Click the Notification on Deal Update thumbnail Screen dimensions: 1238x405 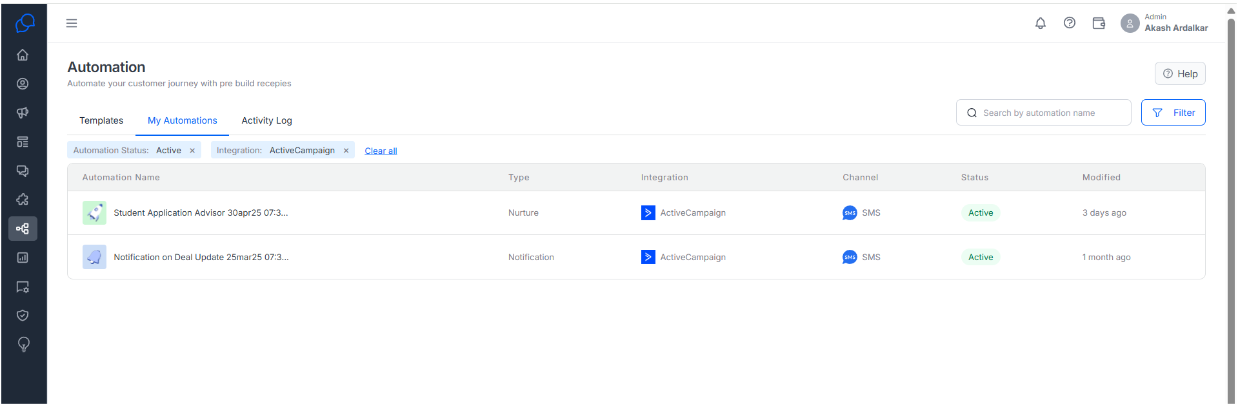tap(94, 257)
